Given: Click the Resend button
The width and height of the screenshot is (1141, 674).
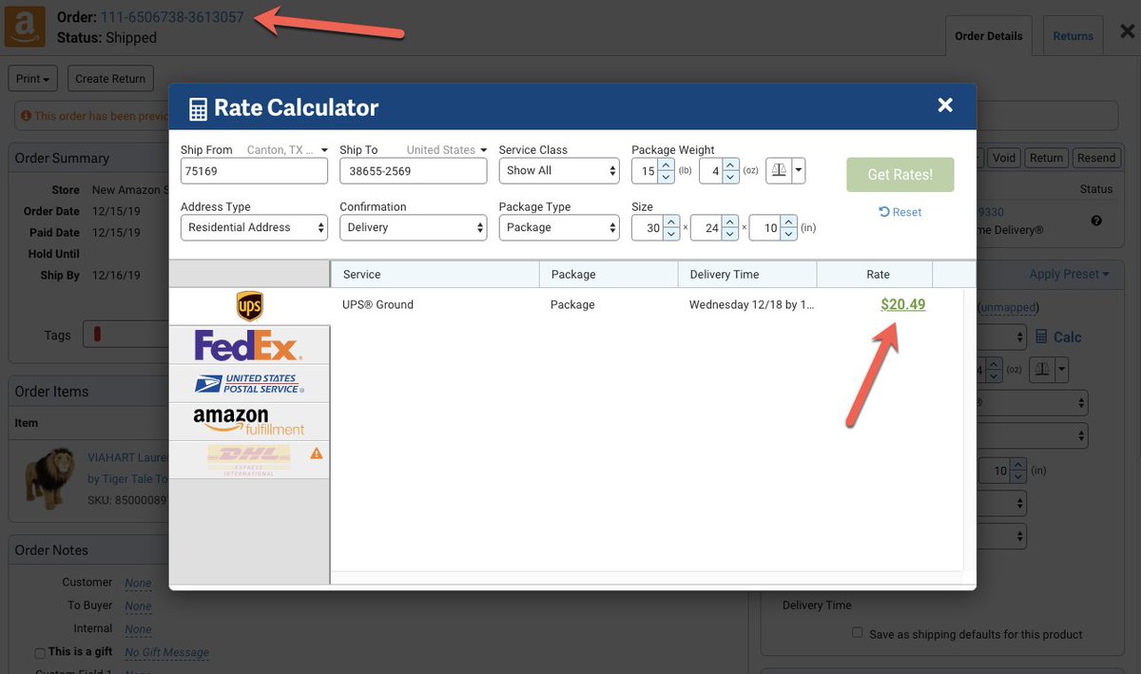Looking at the screenshot, I should tap(1096, 158).
